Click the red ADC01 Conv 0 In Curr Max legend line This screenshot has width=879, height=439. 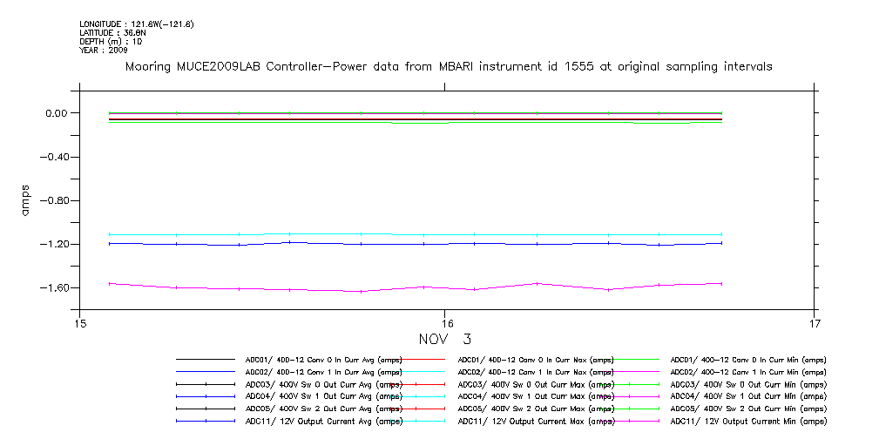coord(423,359)
